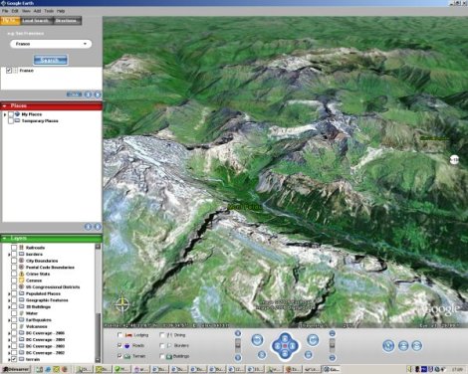The width and height of the screenshot is (468, 374).
Task: Click the tilt slider handle
Action: point(333,345)
